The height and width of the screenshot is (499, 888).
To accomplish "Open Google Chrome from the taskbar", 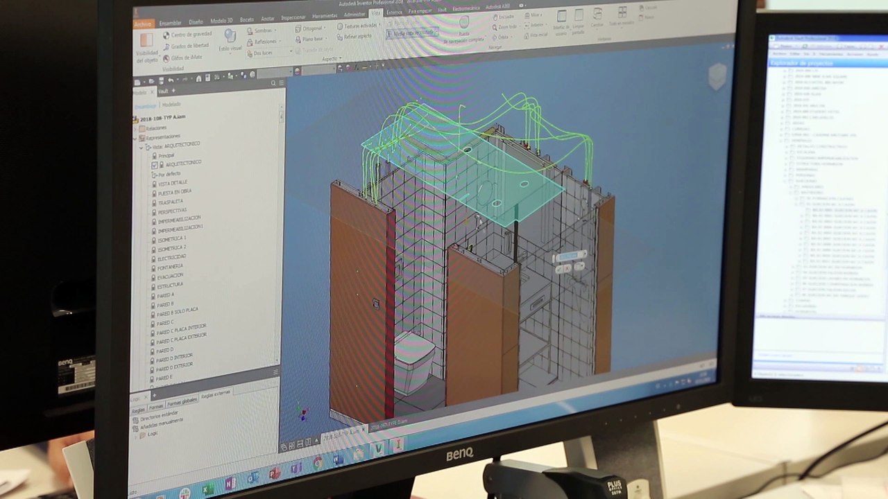I will pyautogui.click(x=318, y=462).
